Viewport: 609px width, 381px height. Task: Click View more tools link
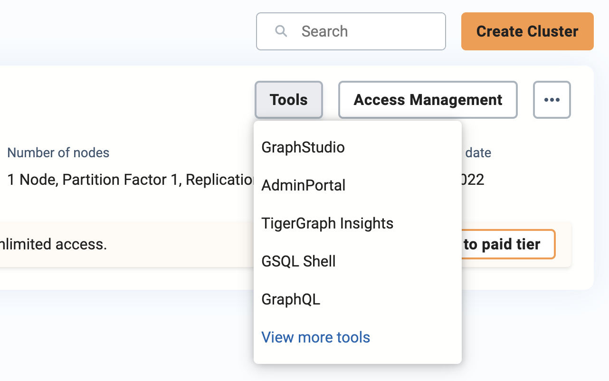[x=315, y=337]
